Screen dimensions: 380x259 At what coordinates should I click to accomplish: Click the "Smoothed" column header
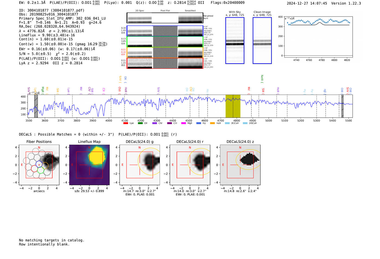tap(190, 11)
